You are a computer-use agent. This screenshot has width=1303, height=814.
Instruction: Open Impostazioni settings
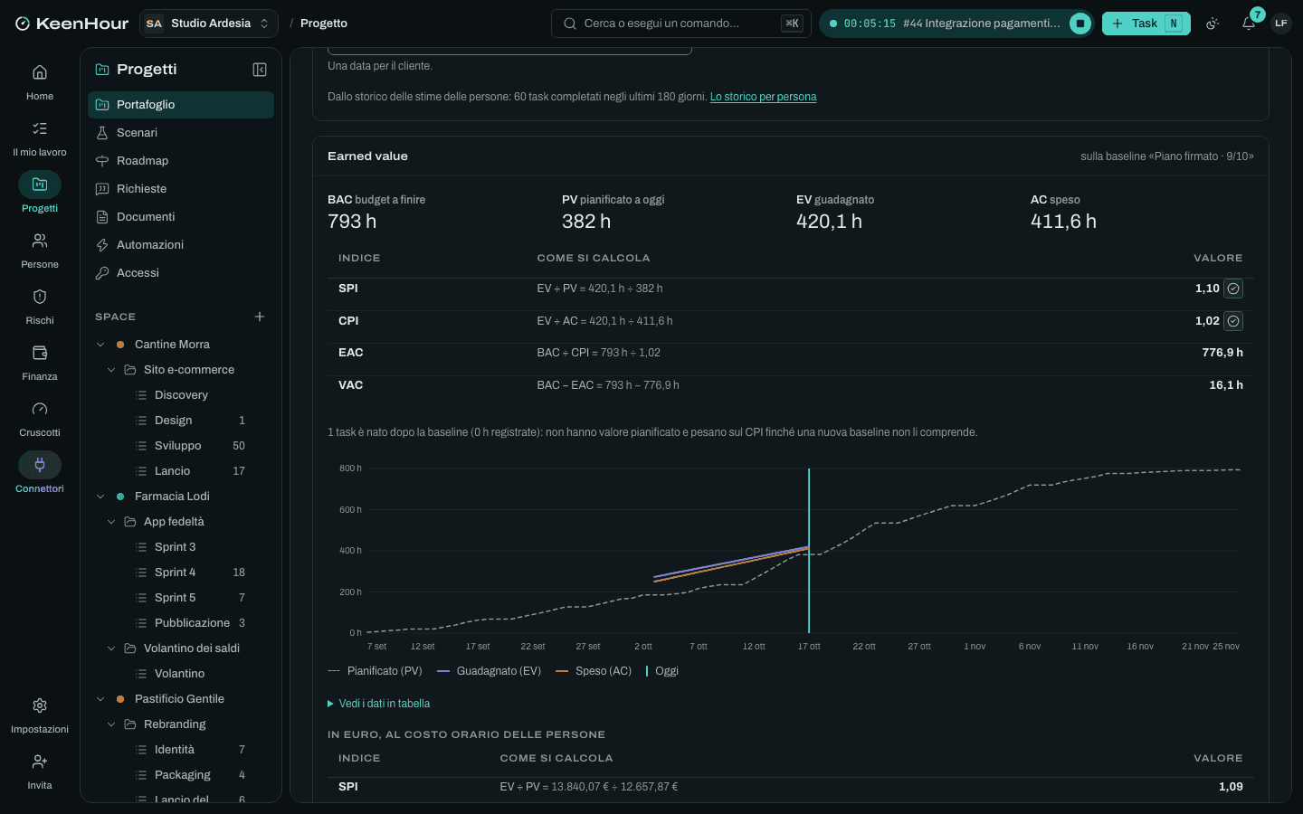pyautogui.click(x=40, y=715)
